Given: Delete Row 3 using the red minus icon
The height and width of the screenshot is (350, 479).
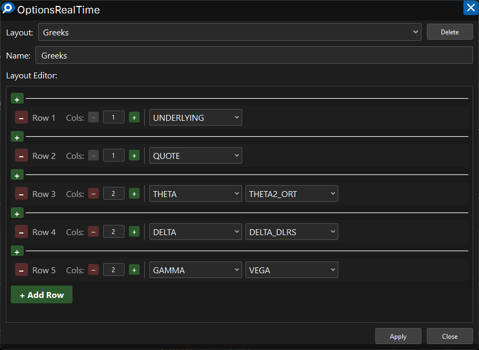Looking at the screenshot, I should pyautogui.click(x=21, y=194).
